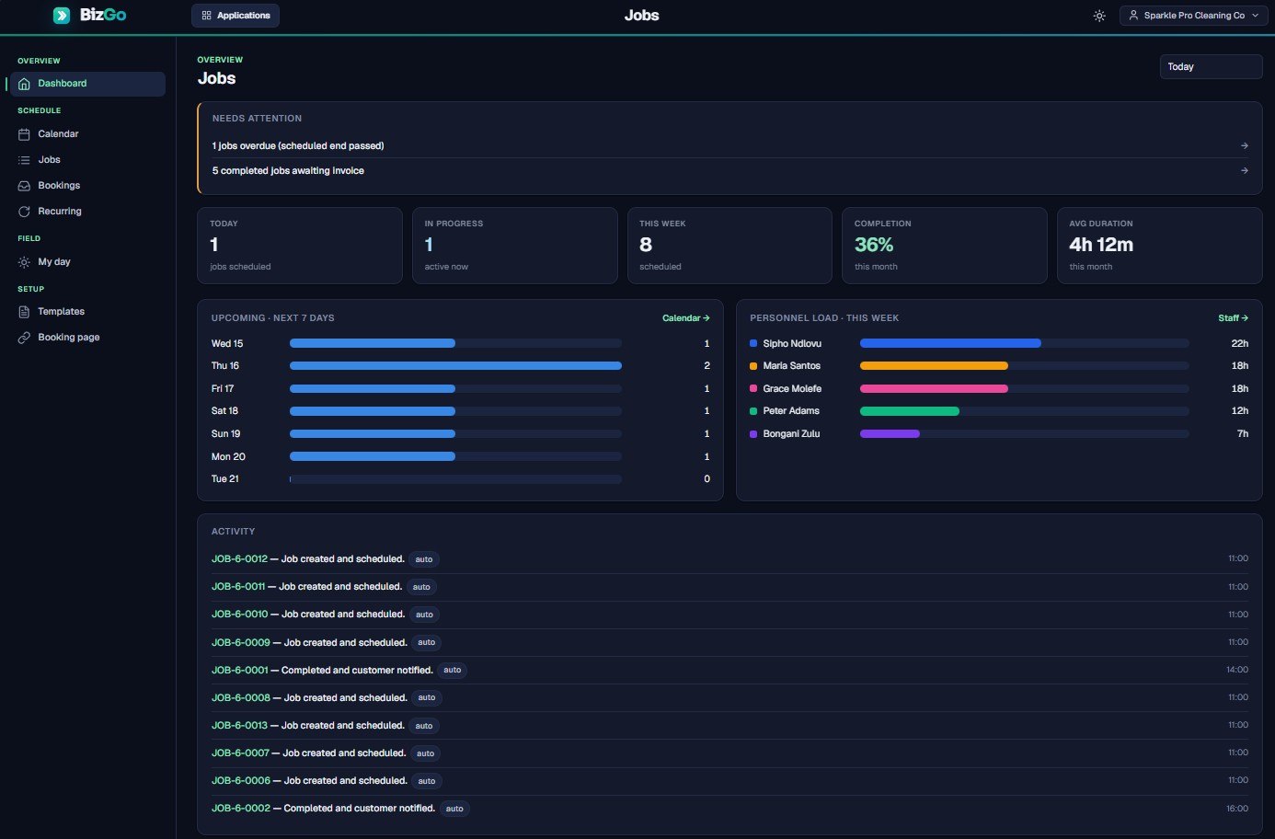
Task: Click the purple swatch beside Bongani Zulu
Action: point(753,433)
